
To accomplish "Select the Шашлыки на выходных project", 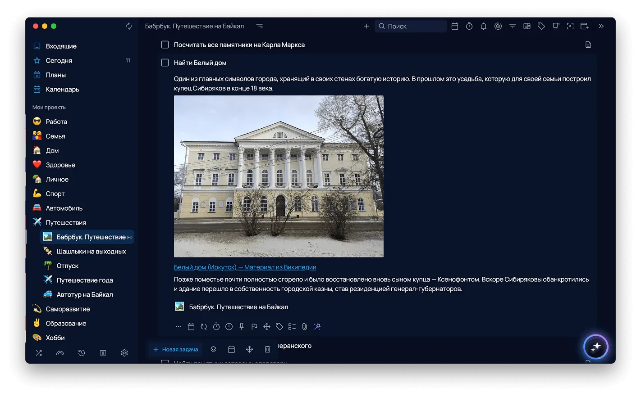I will tap(87, 251).
